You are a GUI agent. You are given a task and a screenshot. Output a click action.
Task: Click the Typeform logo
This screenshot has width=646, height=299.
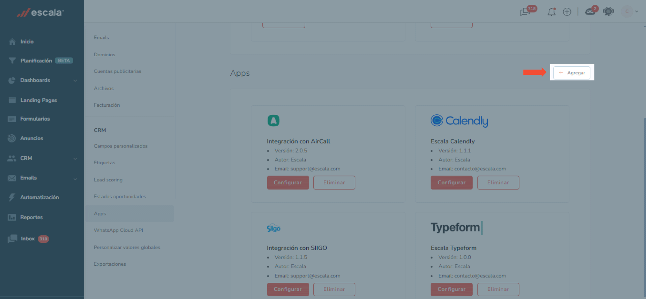click(457, 227)
